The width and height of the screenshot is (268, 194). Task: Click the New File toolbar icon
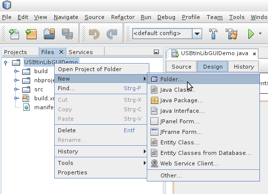(14, 34)
